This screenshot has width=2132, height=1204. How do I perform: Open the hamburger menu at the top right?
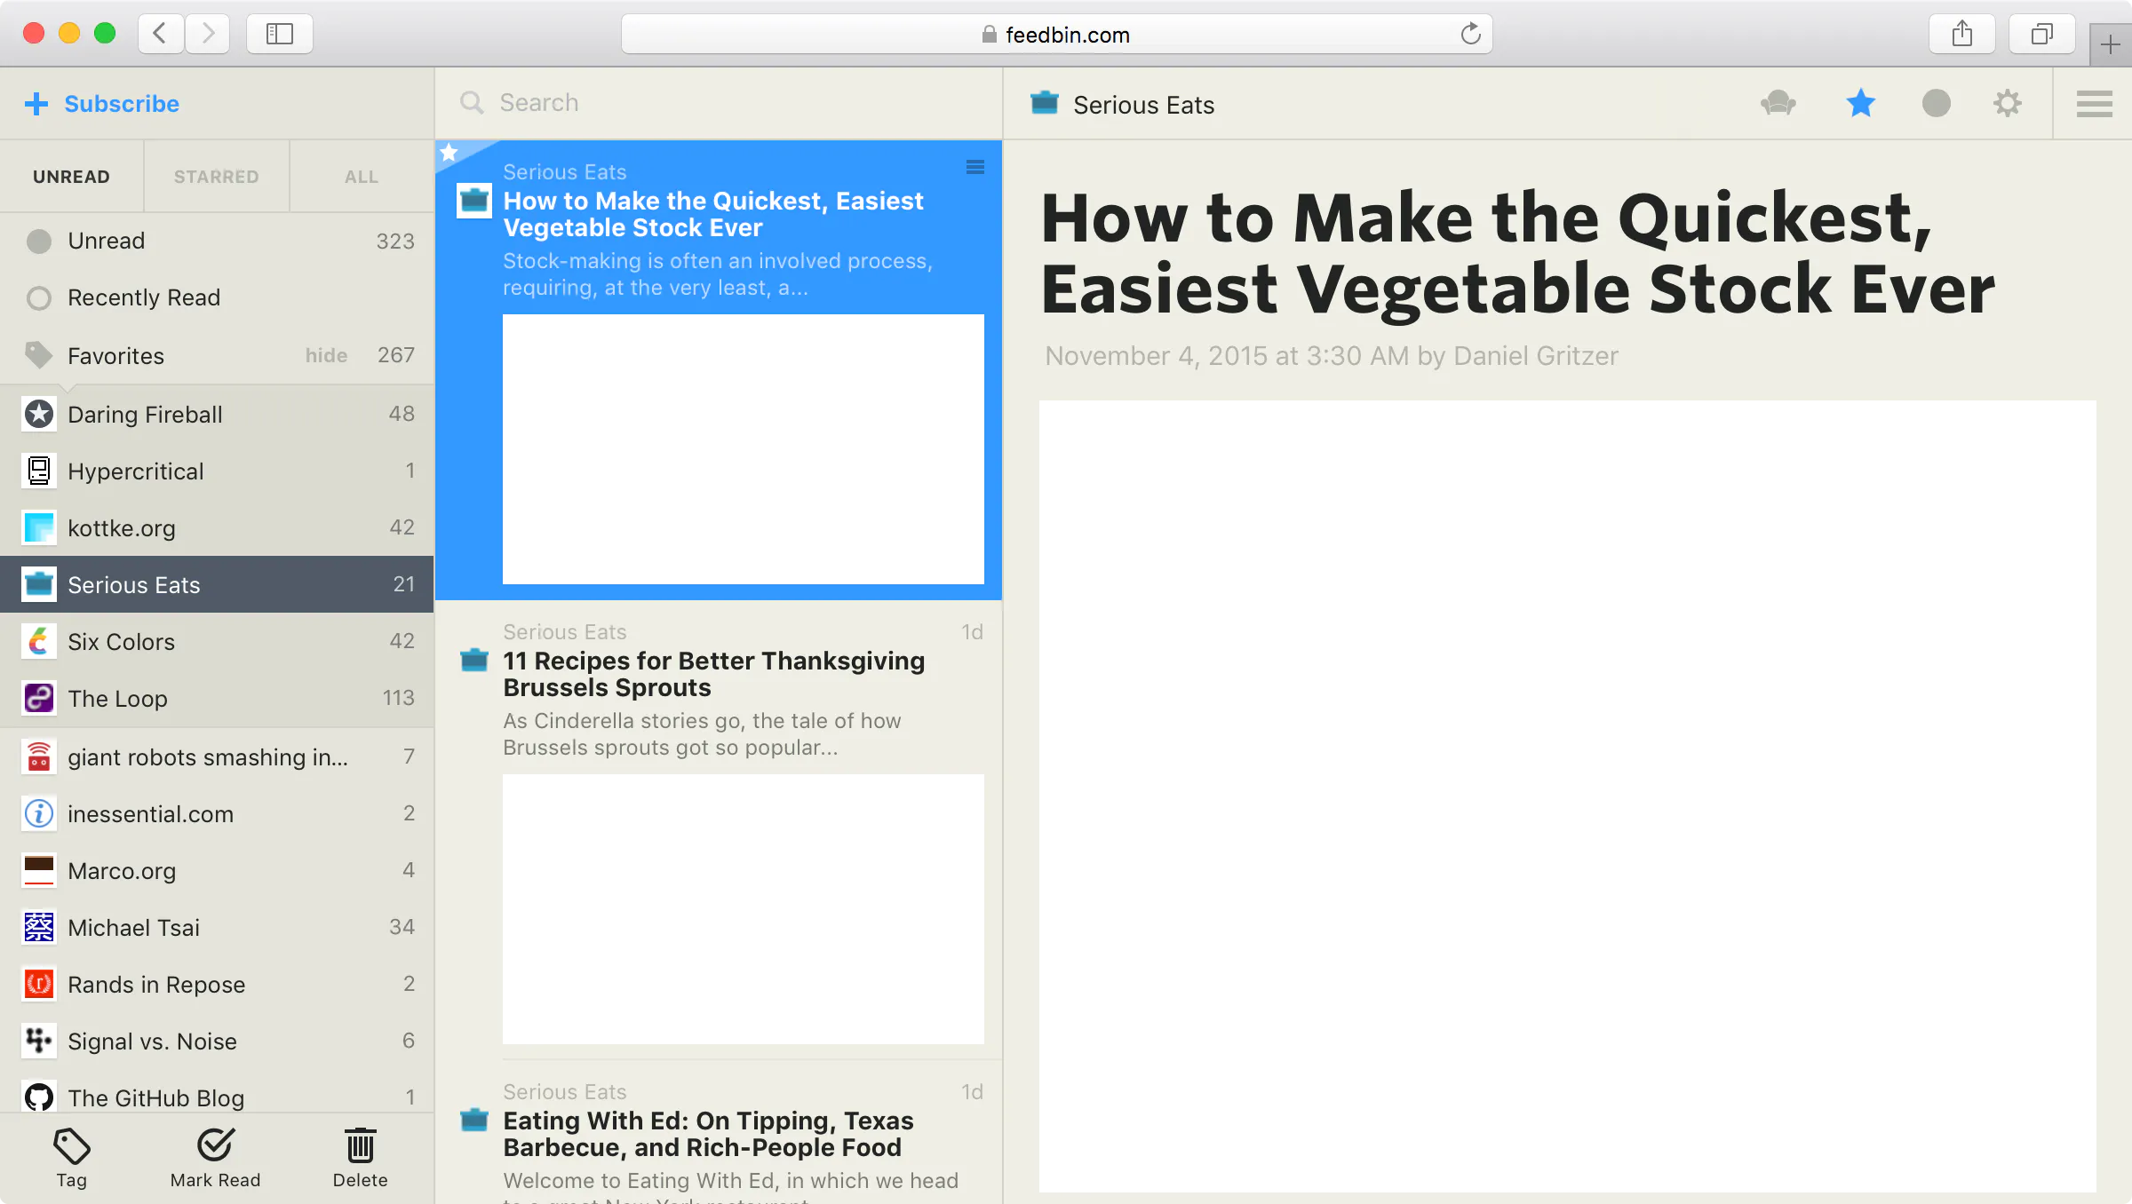pyautogui.click(x=2094, y=104)
